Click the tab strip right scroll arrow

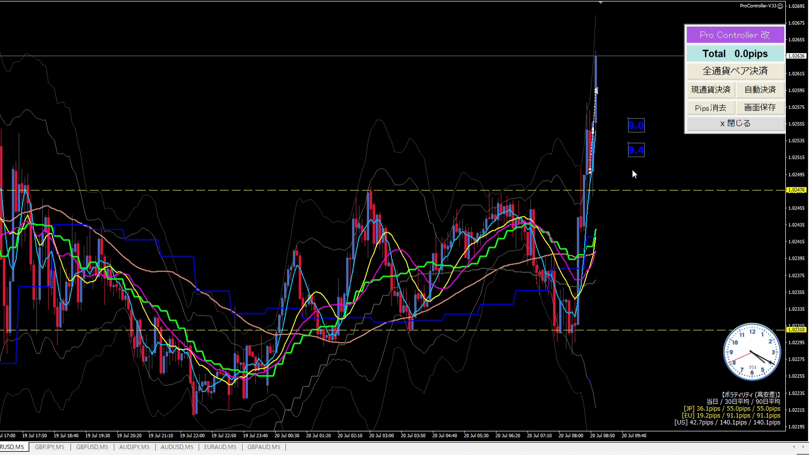pyautogui.click(x=803, y=447)
